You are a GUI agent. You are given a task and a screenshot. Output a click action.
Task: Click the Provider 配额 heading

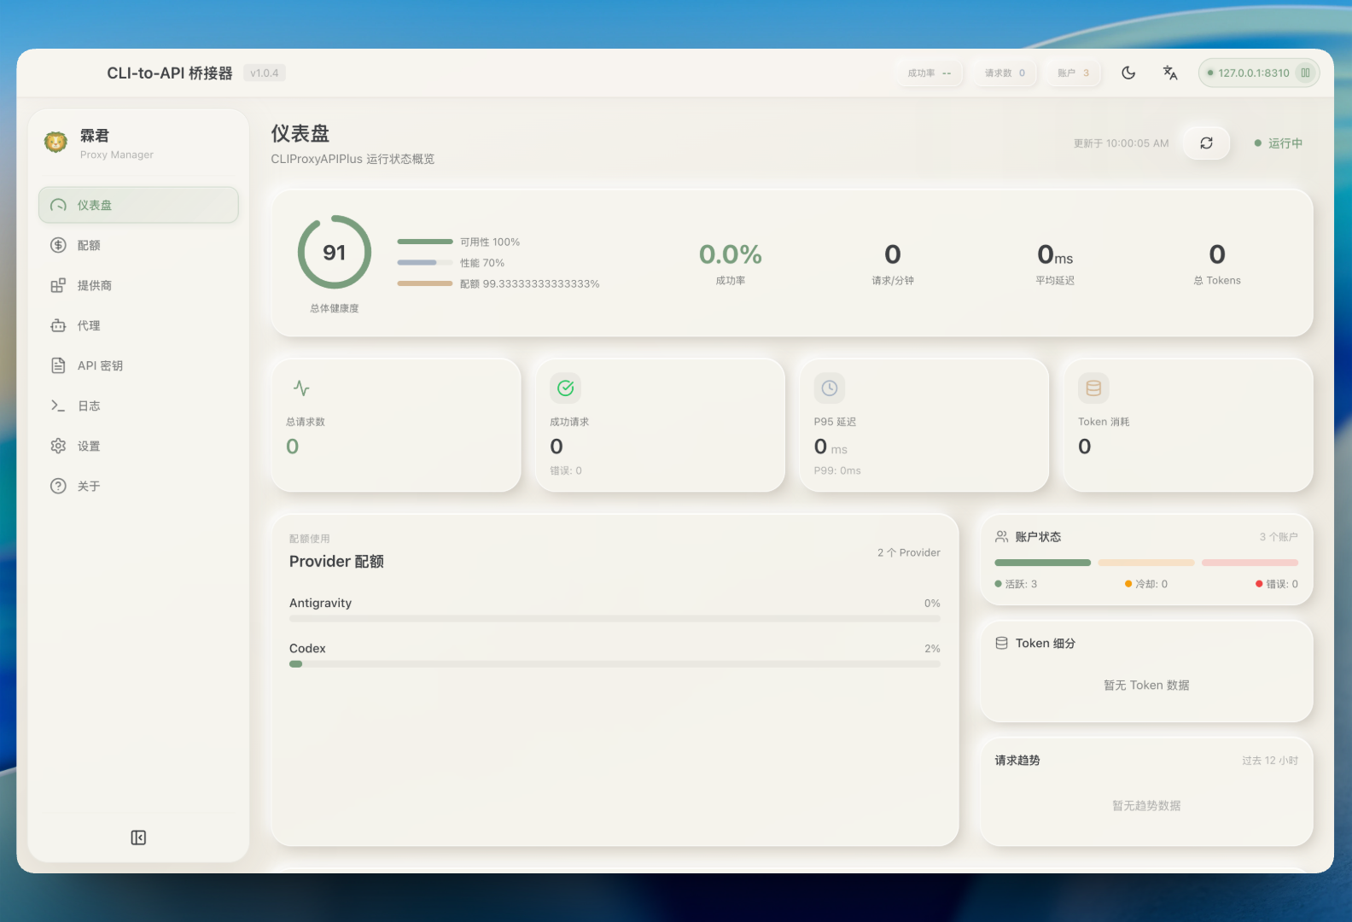pyautogui.click(x=336, y=562)
